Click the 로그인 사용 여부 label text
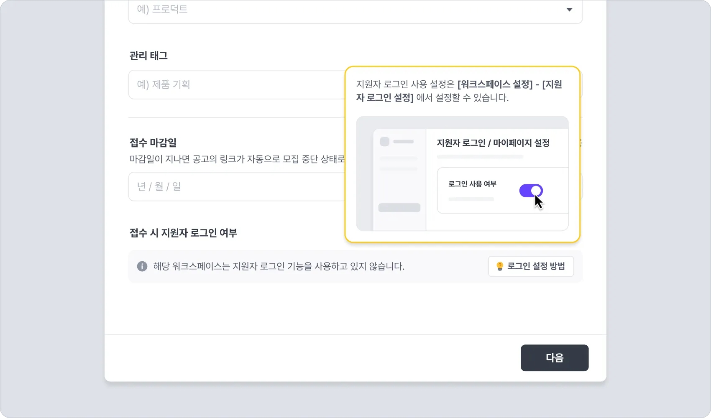The height and width of the screenshot is (418, 711). coord(472,184)
